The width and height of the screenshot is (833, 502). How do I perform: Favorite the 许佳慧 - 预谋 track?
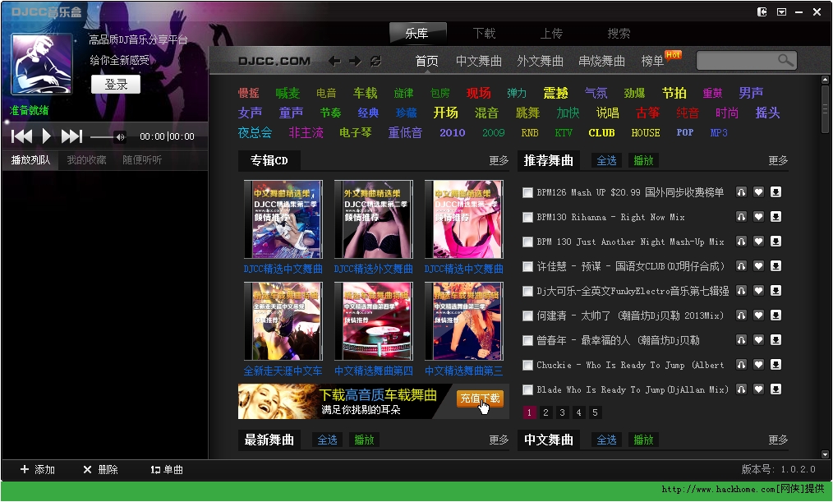pyautogui.click(x=758, y=266)
